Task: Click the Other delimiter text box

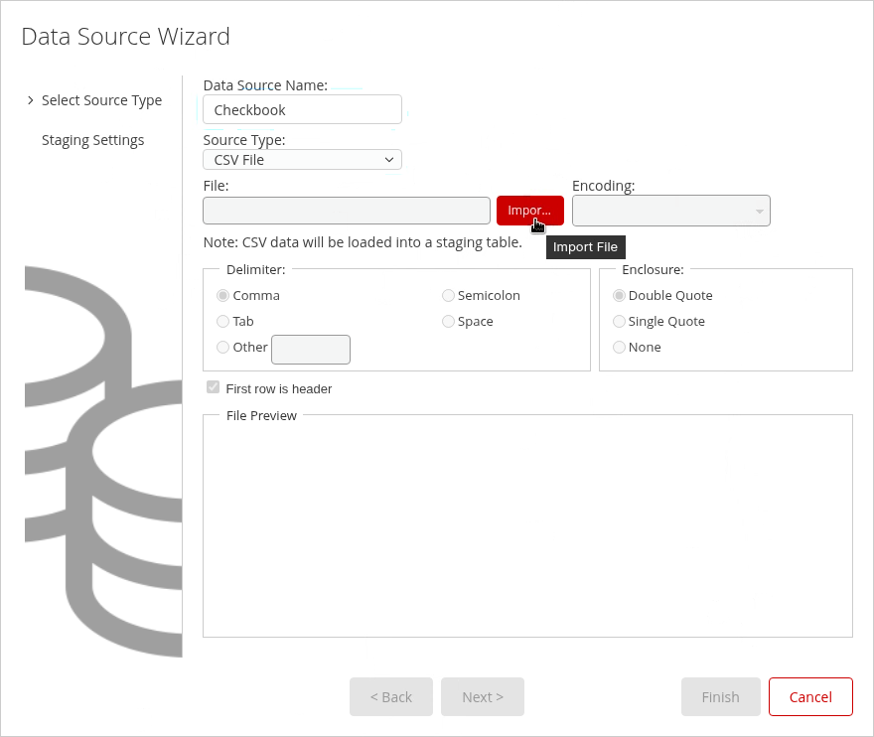Action: click(x=310, y=350)
